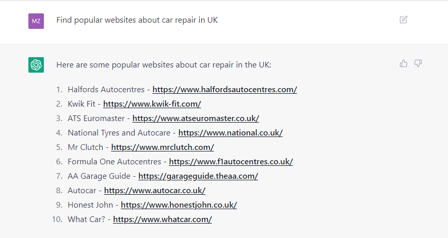Open the national.co.uk link
Viewport: 448px width, 238px height.
point(230,133)
